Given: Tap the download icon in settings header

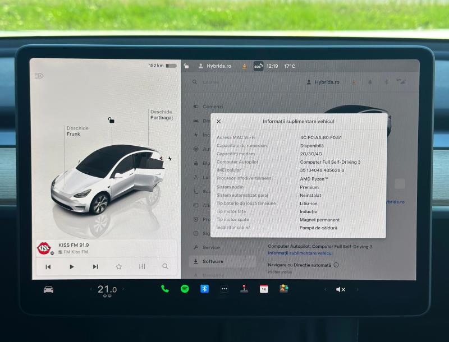Looking at the screenshot, I should click(354, 82).
